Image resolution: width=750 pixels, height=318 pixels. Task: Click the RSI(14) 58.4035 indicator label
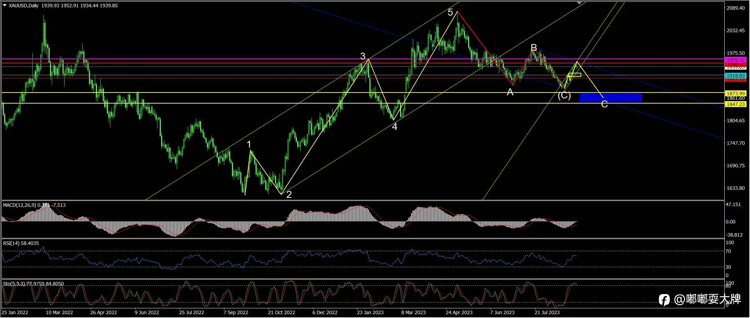pos(21,243)
